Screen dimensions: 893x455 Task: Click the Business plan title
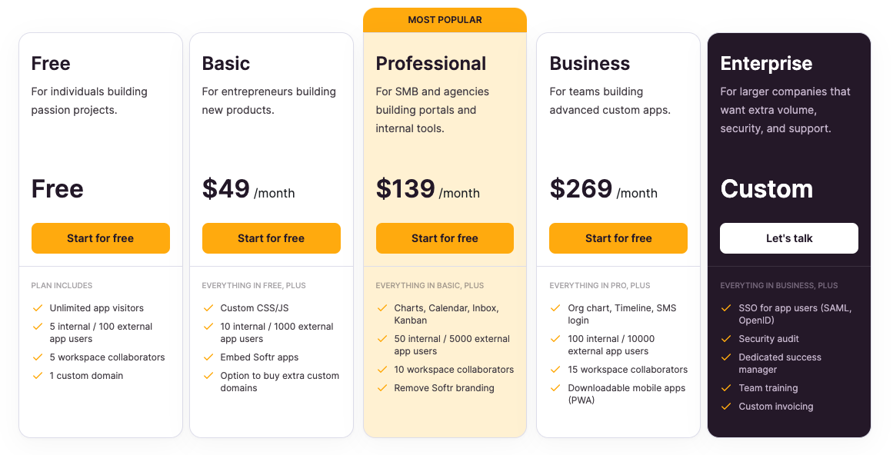click(x=589, y=64)
